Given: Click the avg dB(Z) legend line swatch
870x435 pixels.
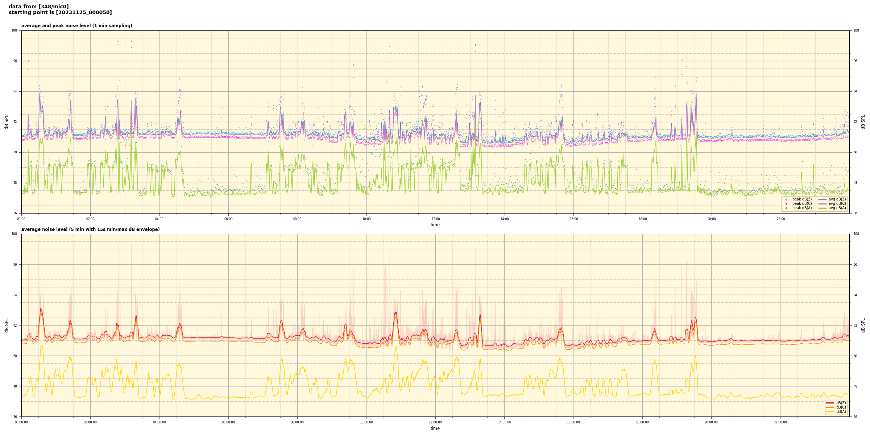Looking at the screenshot, I should [x=823, y=199].
